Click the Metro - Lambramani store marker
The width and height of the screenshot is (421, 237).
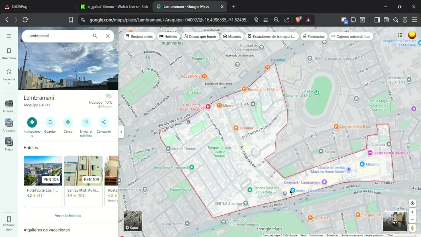pos(293,190)
